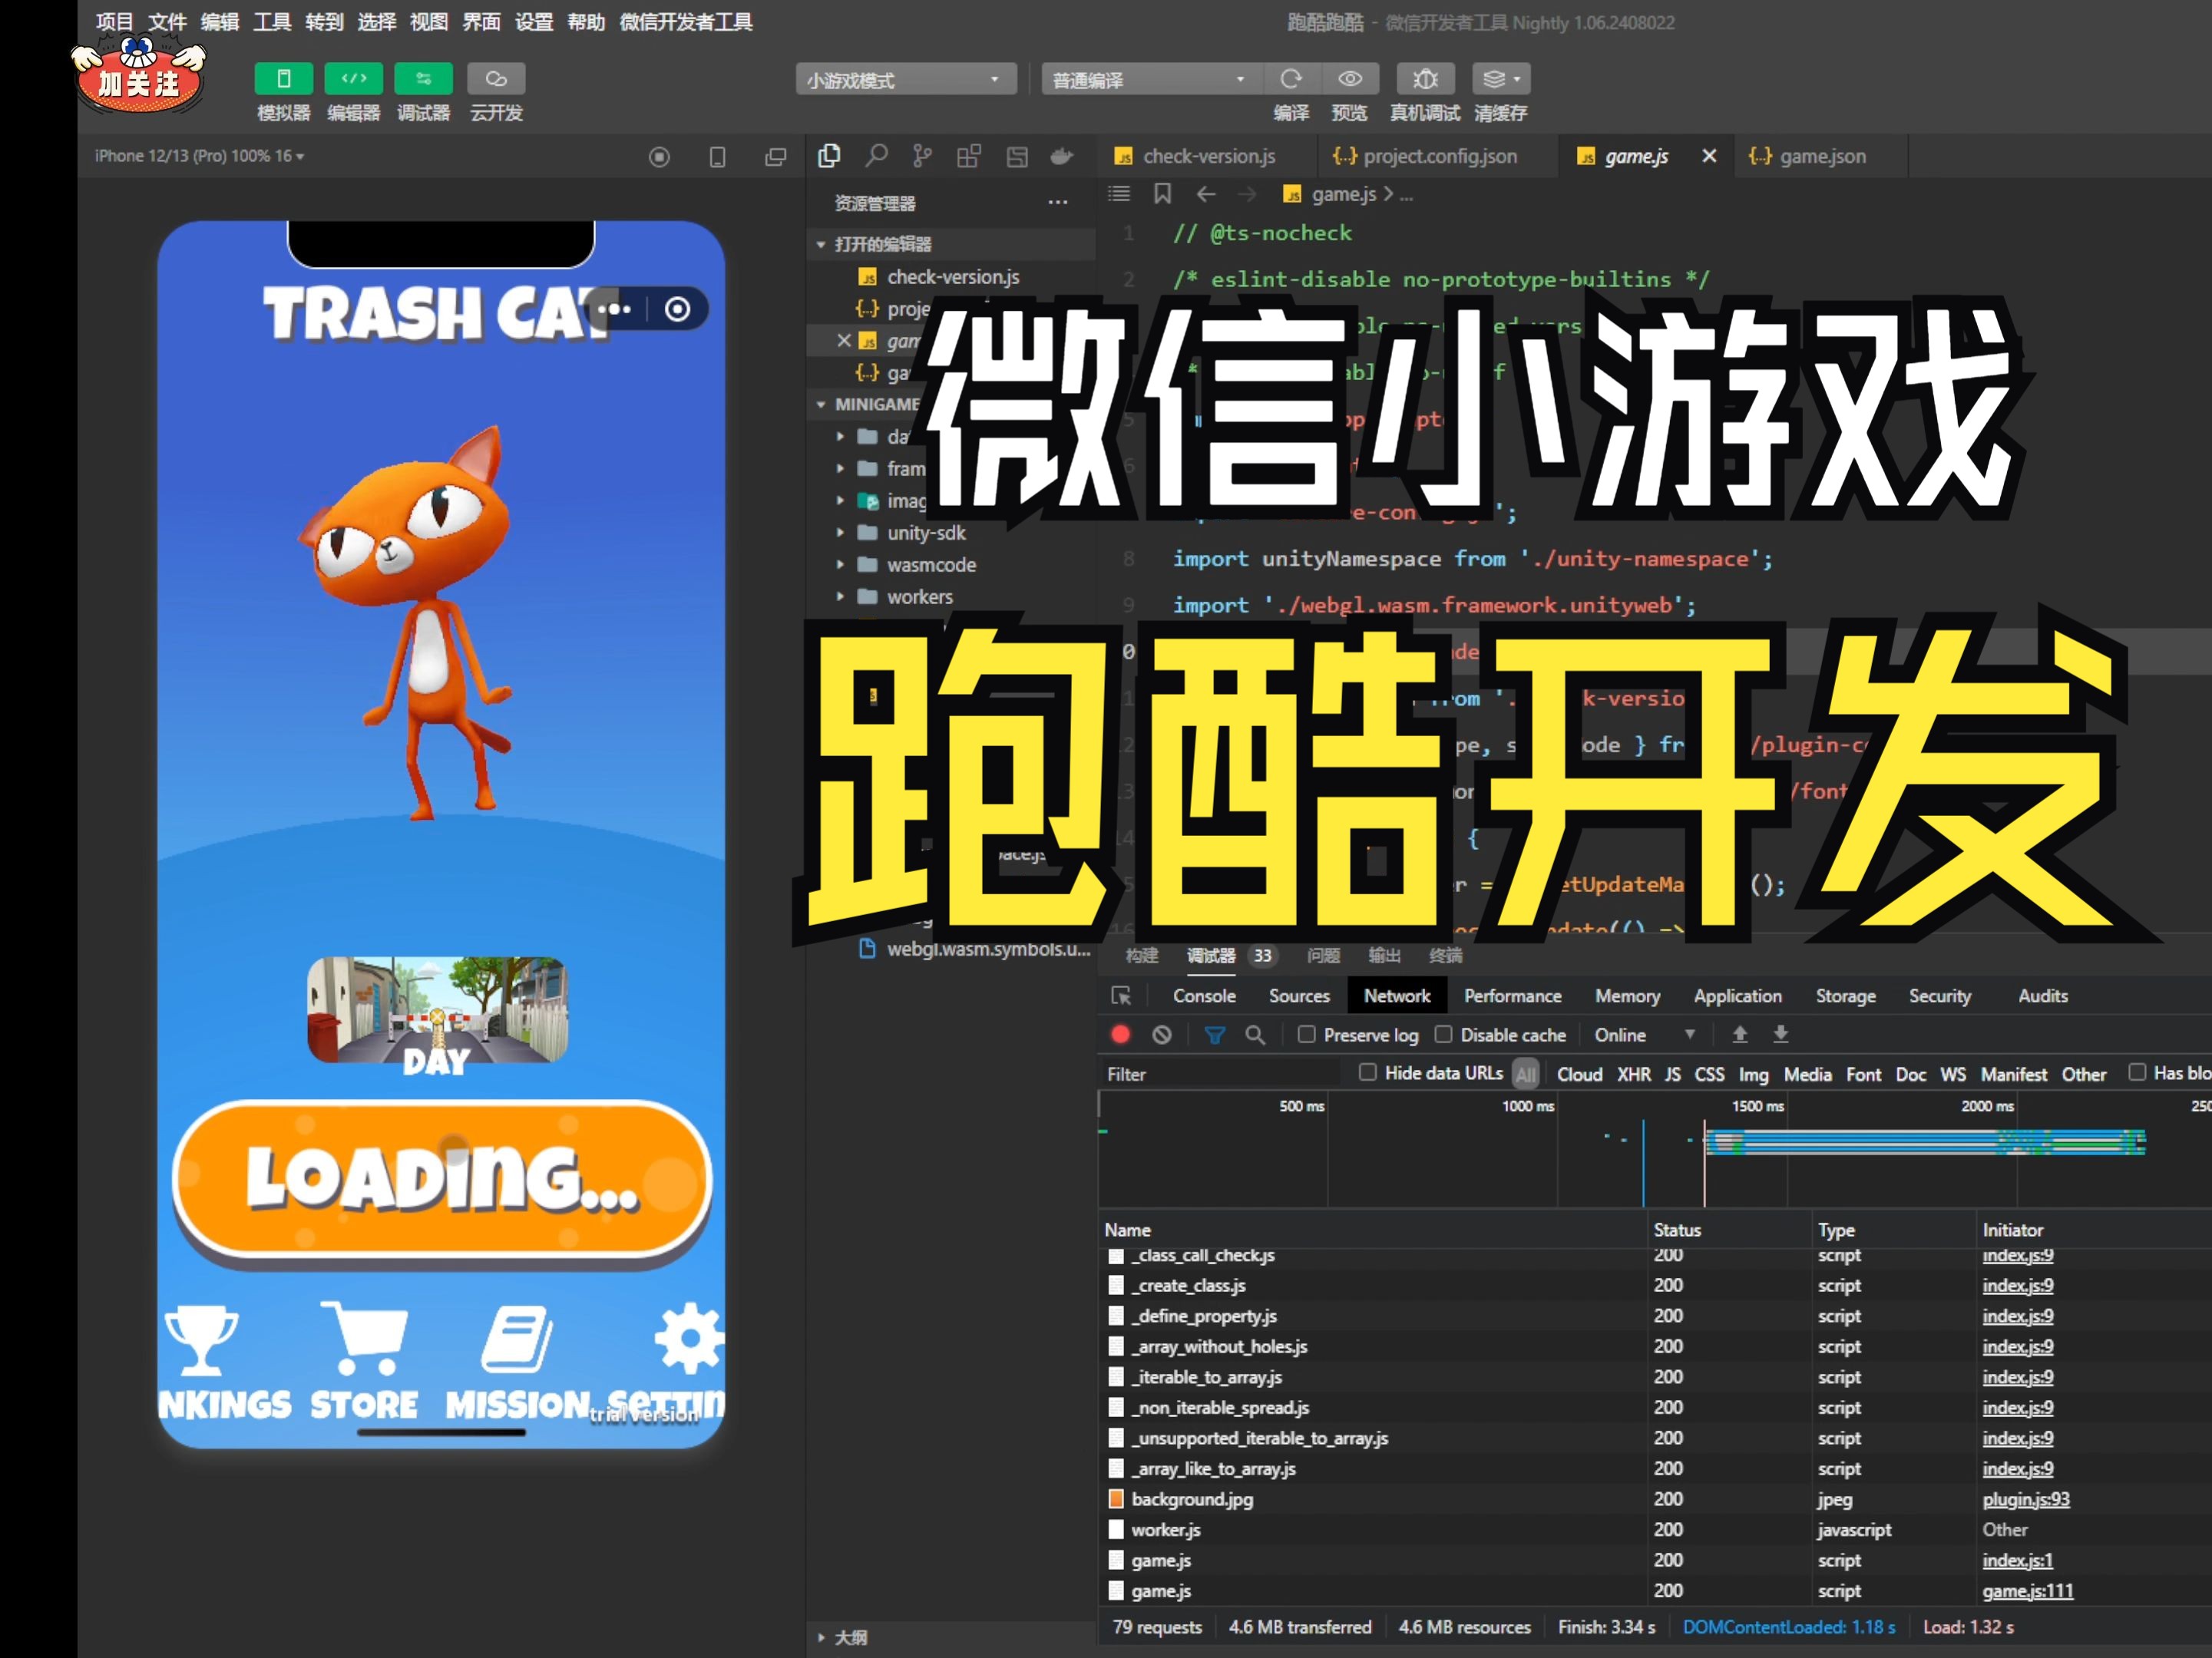Toggle the 调试器 debugger panel button
Viewport: 2212px width, 1658px height.
click(423, 78)
